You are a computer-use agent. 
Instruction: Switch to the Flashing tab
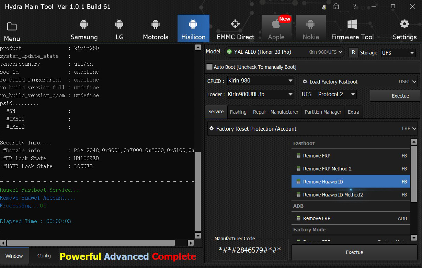pyautogui.click(x=238, y=112)
